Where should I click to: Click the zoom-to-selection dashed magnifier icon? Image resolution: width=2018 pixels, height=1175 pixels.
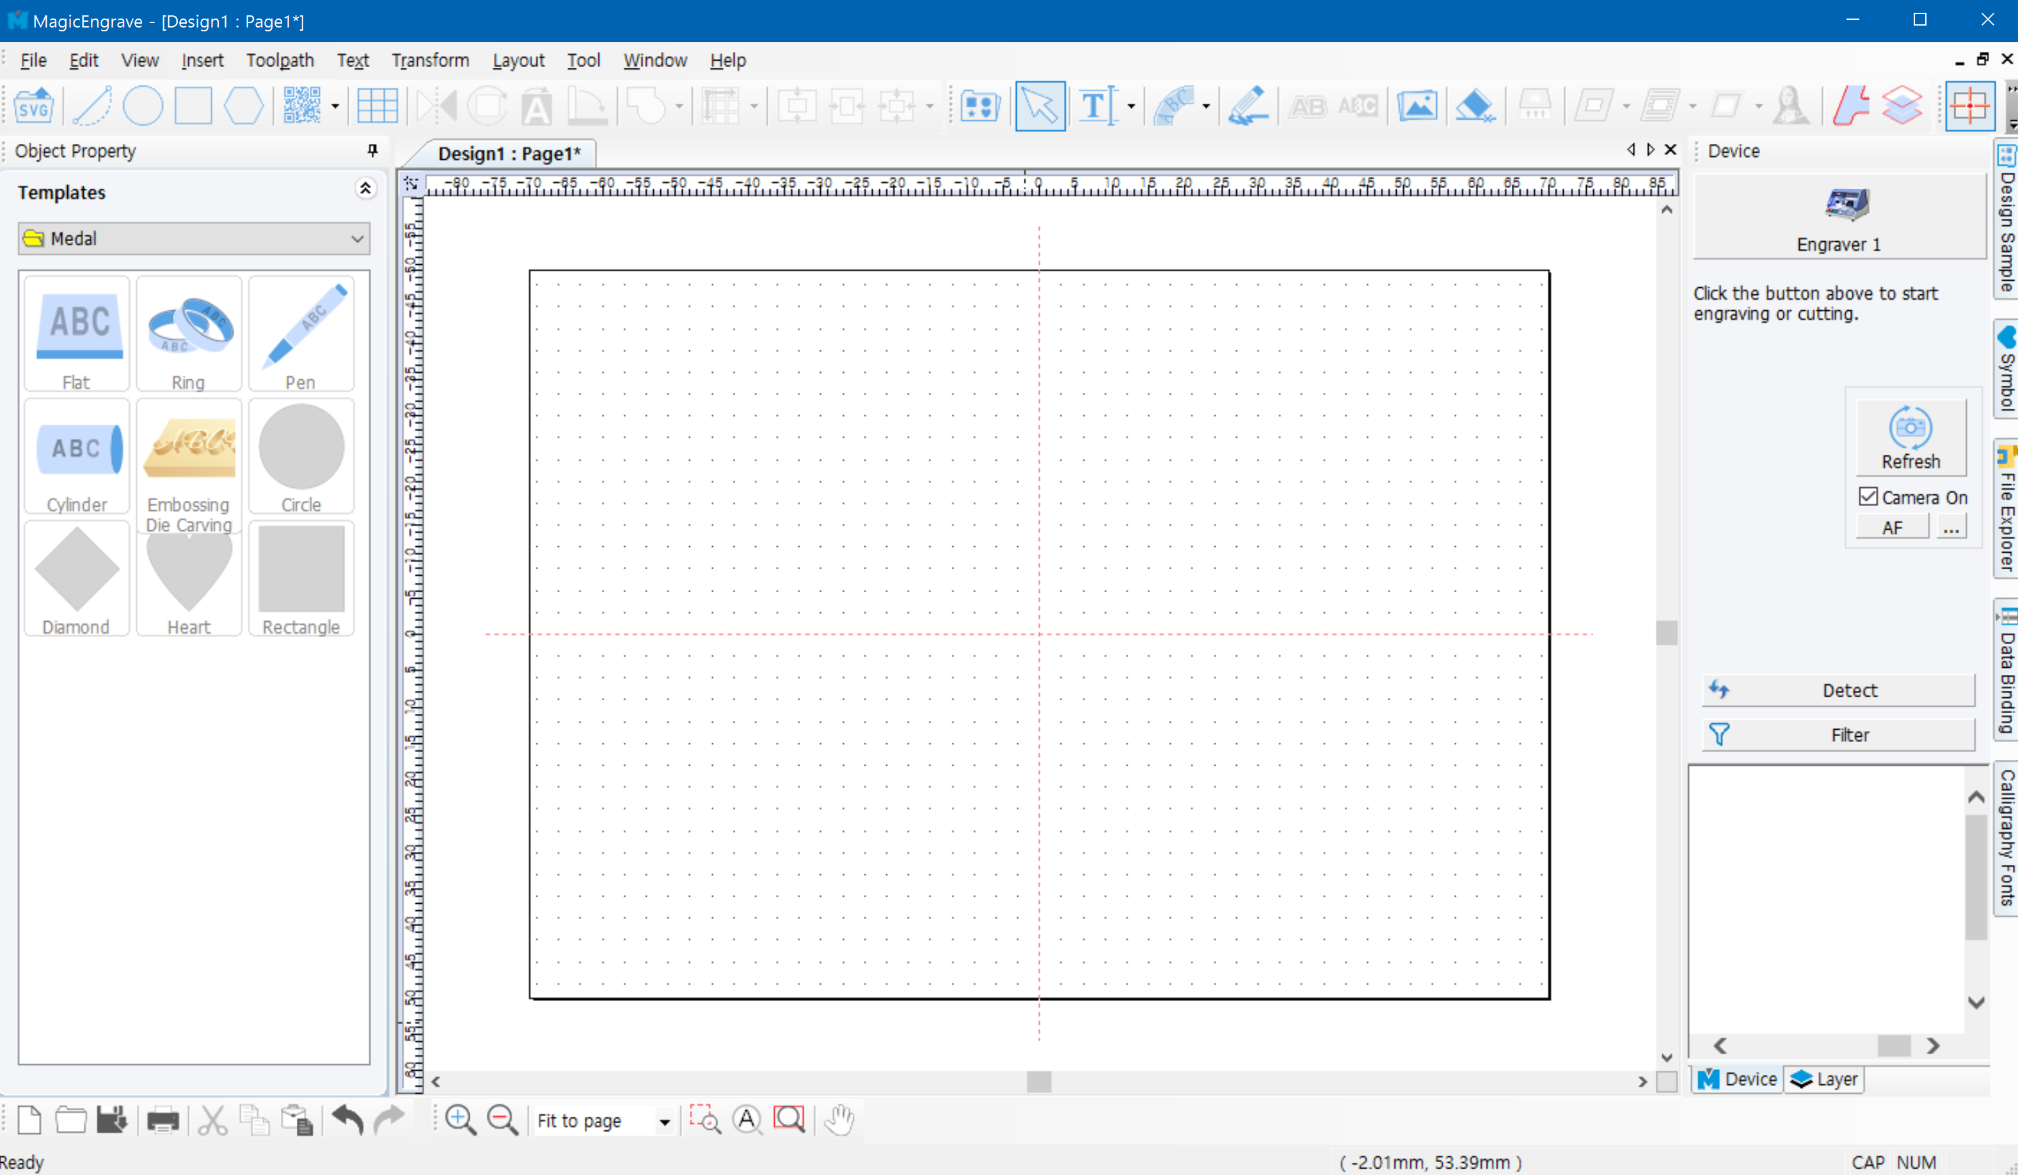706,1120
